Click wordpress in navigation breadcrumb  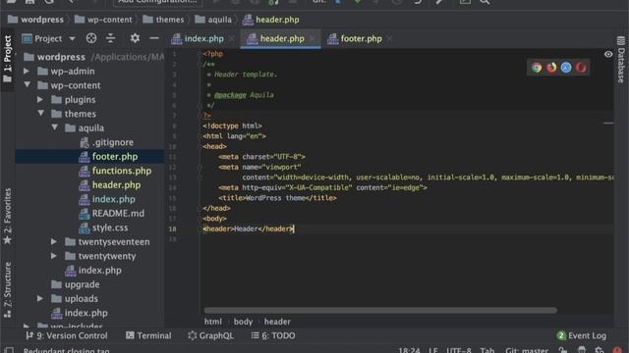click(x=35, y=20)
